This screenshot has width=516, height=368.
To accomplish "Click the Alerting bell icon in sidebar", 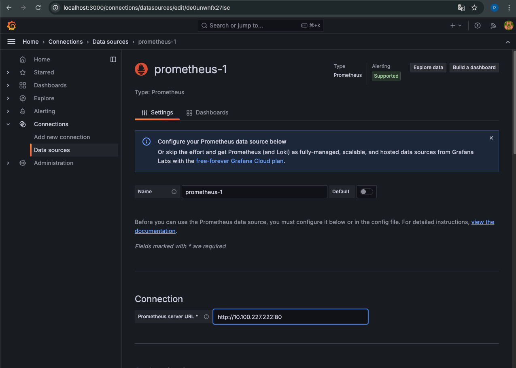I will (x=23, y=111).
